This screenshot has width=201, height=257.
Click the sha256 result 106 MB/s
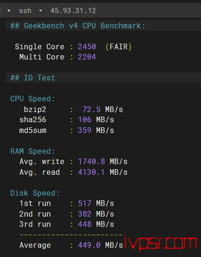(96, 119)
